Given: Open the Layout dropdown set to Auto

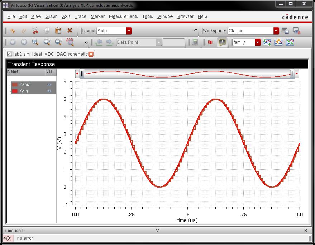Looking at the screenshot, I should [x=129, y=31].
